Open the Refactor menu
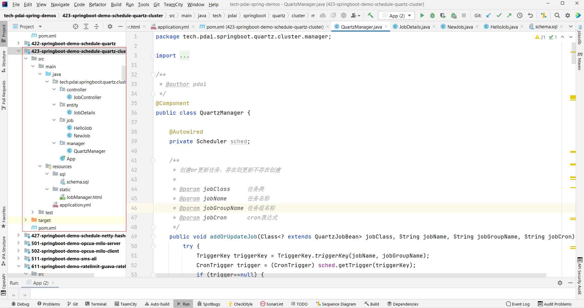The height and width of the screenshot is (308, 584). click(97, 4)
